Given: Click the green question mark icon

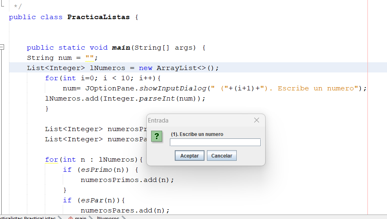Looking at the screenshot, I should (x=157, y=136).
